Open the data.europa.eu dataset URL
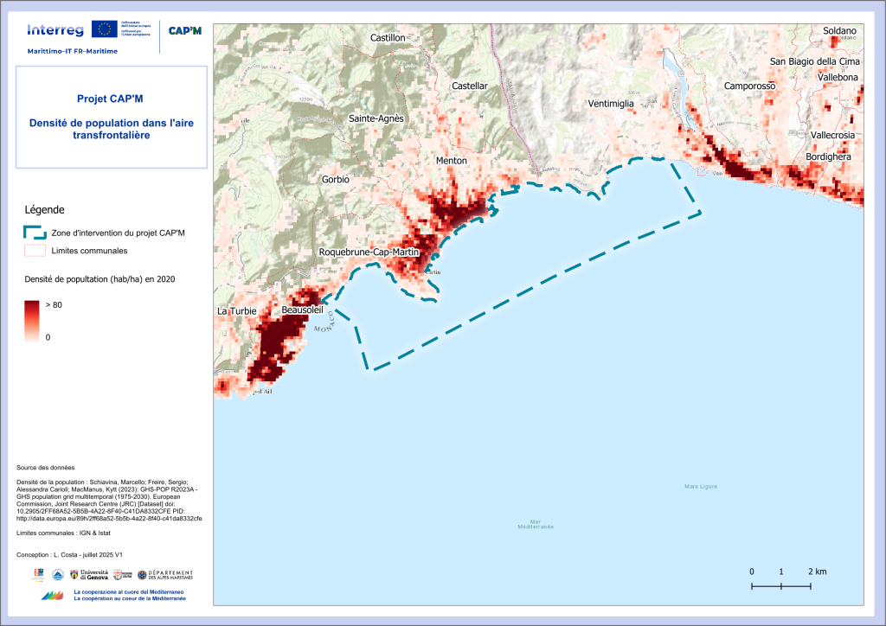The image size is (886, 626). (110, 519)
